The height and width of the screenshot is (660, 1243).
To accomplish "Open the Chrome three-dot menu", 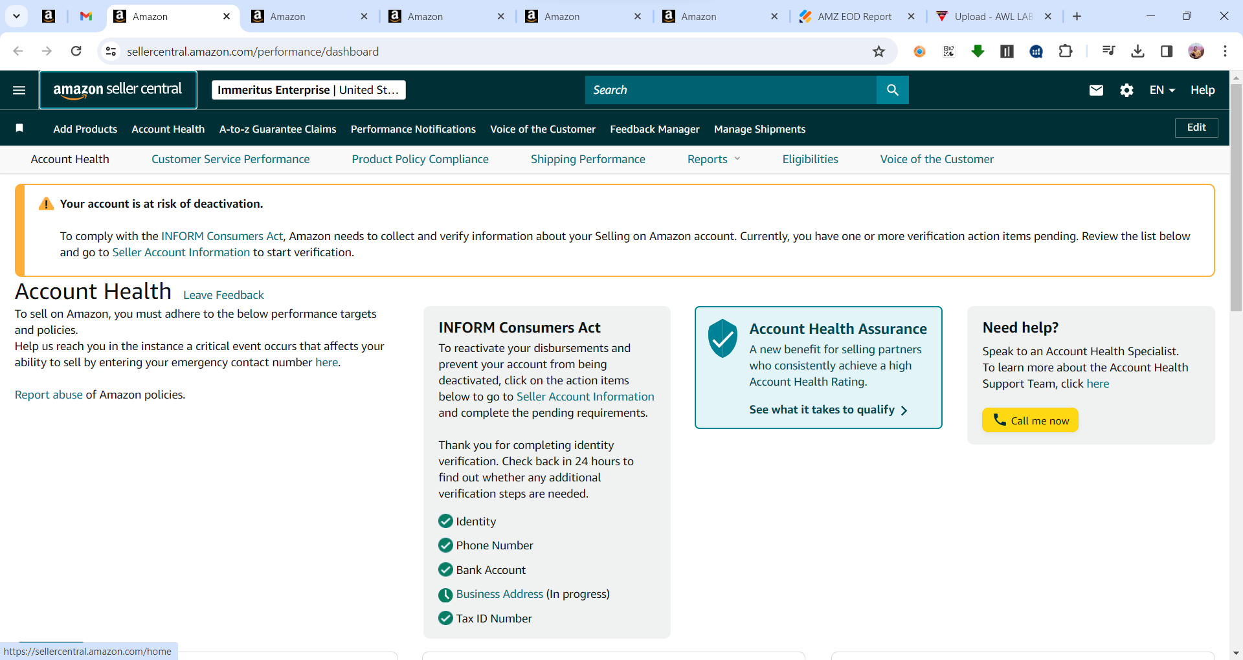I will click(1225, 51).
